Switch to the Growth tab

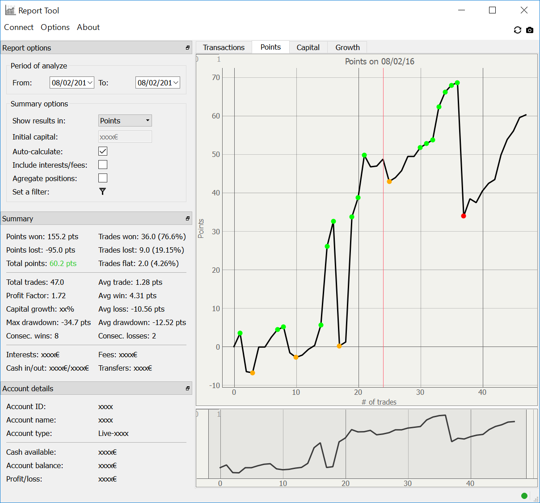point(348,47)
